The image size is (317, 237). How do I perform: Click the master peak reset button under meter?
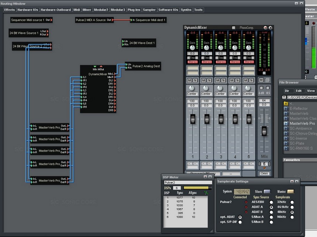pos(264,73)
